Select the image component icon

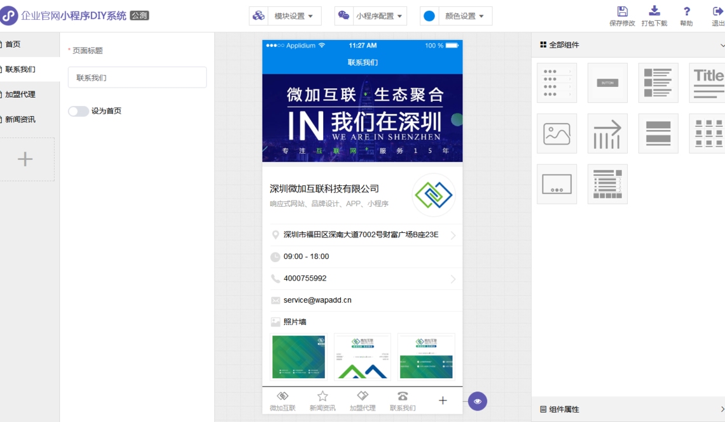pos(556,133)
